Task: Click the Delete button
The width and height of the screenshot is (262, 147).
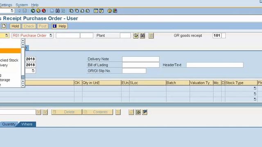Action: tap(67, 112)
